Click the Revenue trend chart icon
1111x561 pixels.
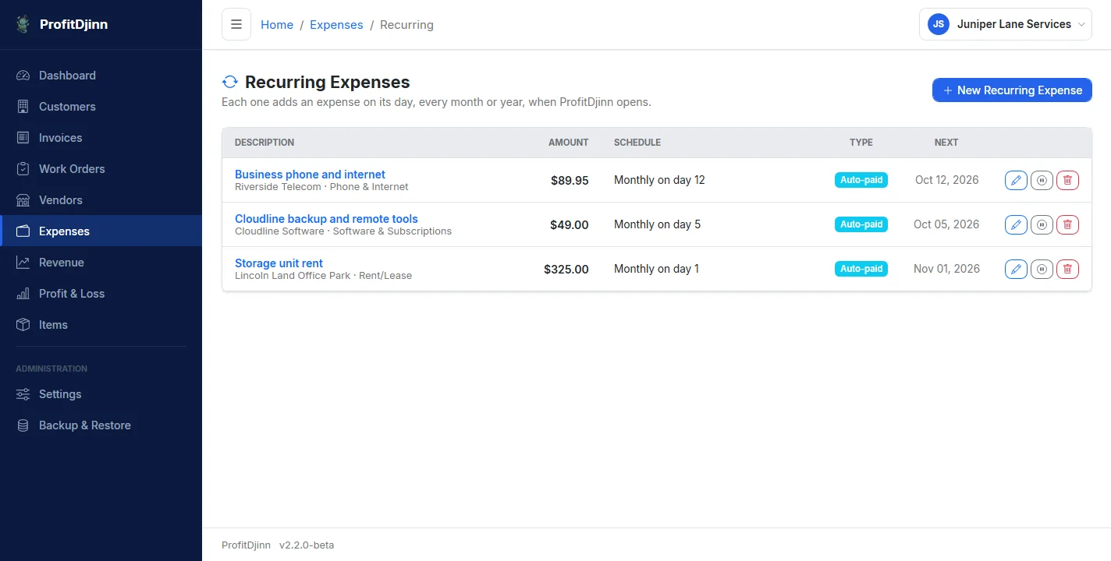23,263
